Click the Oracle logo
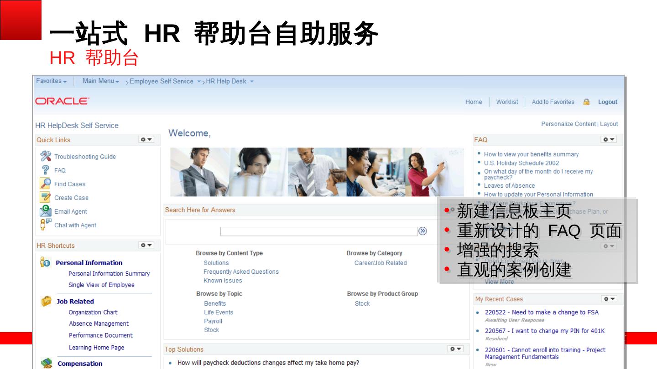 coord(63,101)
